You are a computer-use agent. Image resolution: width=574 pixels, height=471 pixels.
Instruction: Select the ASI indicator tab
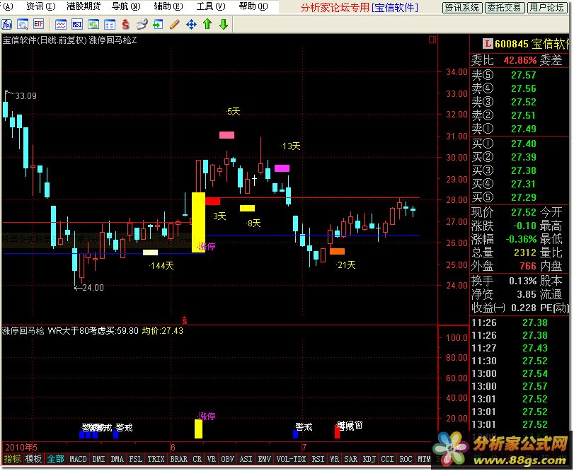coord(246,458)
